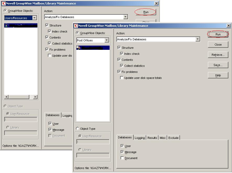Open Users/Resources dropdown in back window
232x173 pixels.
35,18
